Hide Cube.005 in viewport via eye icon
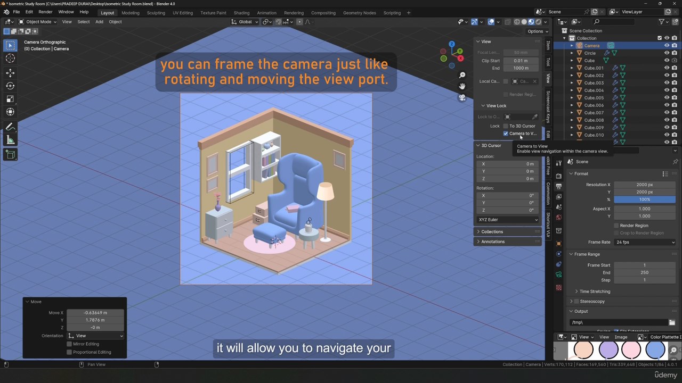The width and height of the screenshot is (682, 383). [x=667, y=98]
